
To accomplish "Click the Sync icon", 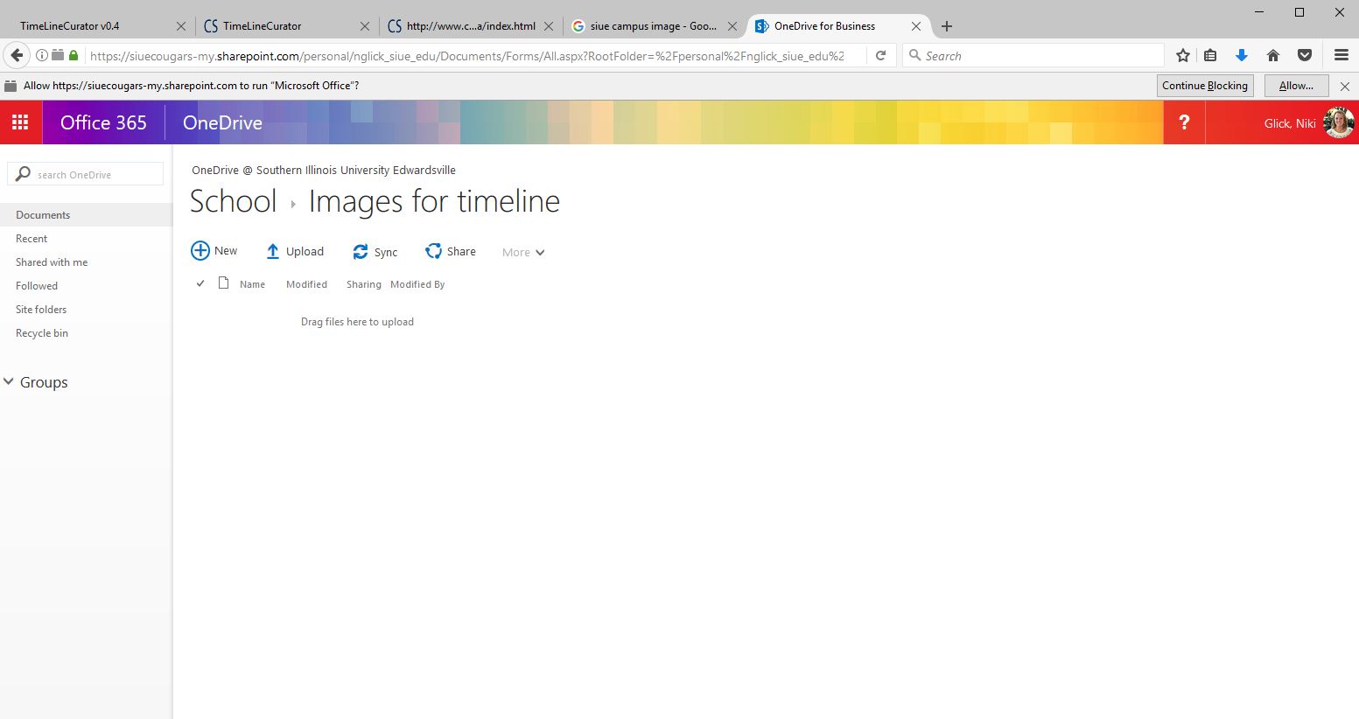I will coord(361,252).
